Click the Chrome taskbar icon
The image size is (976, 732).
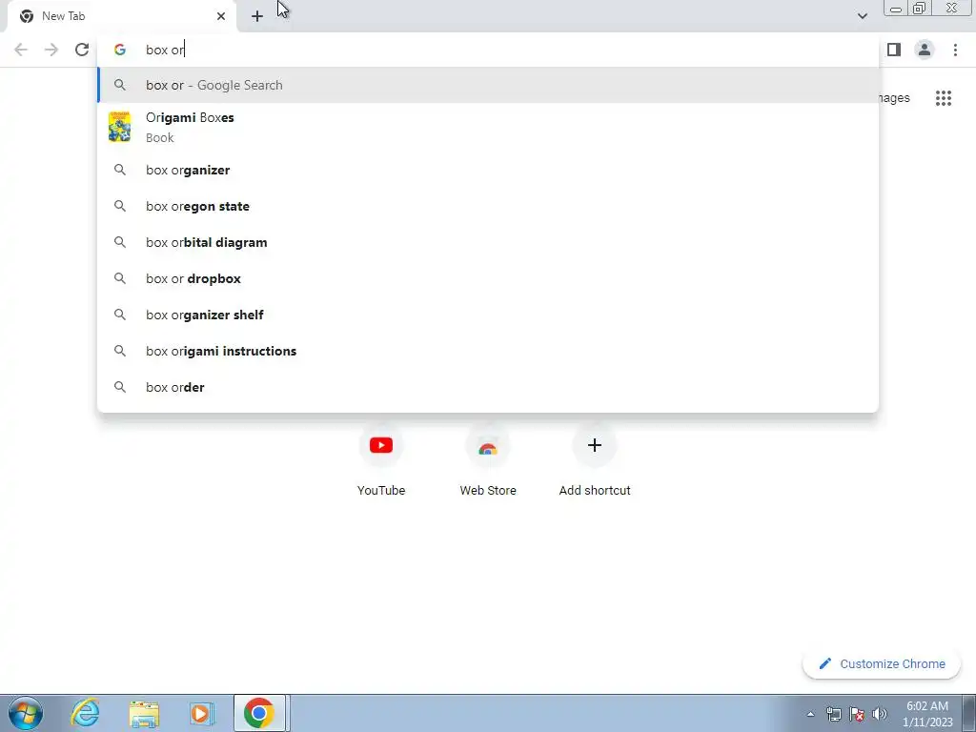[x=259, y=713]
